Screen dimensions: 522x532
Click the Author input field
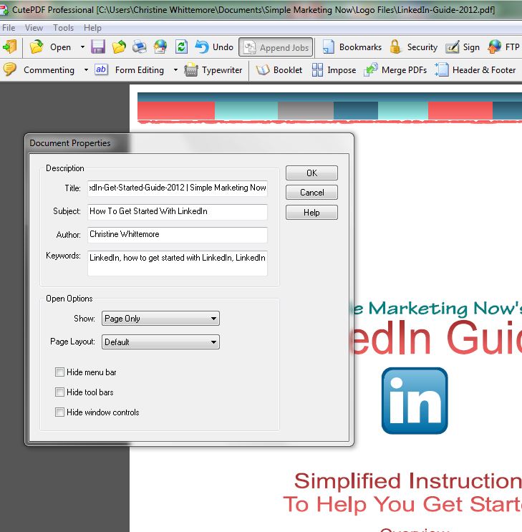pyautogui.click(x=178, y=235)
